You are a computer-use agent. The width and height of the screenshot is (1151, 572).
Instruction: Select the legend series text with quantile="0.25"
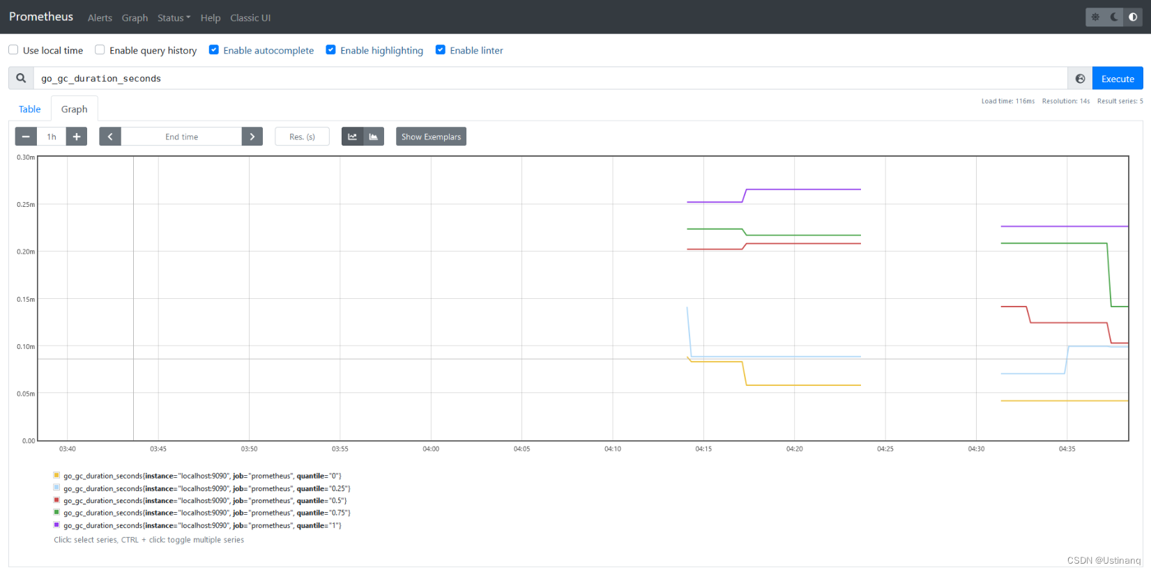point(207,488)
